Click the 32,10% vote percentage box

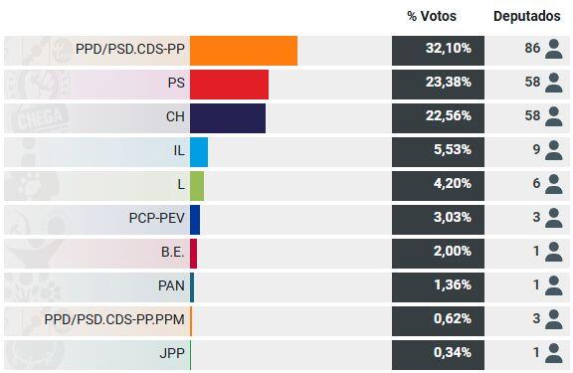point(438,51)
